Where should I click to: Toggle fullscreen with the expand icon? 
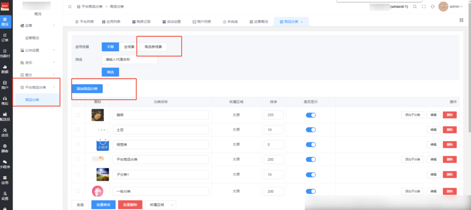[x=424, y=6]
